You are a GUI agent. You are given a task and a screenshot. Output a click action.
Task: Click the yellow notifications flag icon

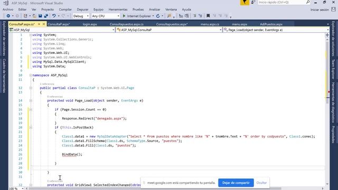245,2
